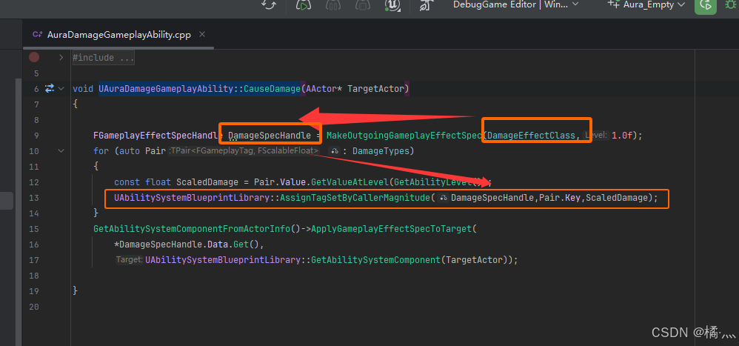The width and height of the screenshot is (739, 346).
Task: Click the icon before DamageSpecHandle on line 13
Action: tap(443, 198)
